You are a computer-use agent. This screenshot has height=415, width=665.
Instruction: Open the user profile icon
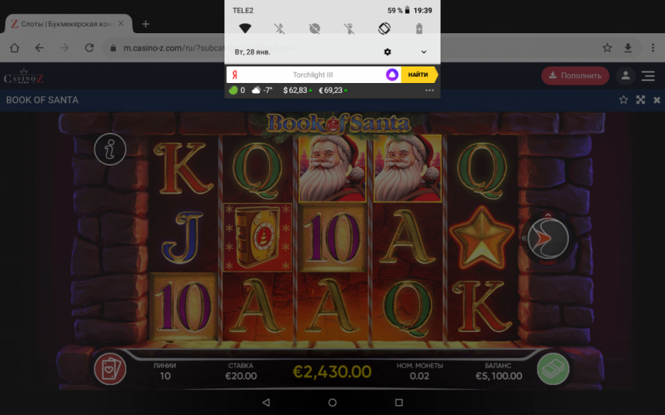tap(625, 76)
